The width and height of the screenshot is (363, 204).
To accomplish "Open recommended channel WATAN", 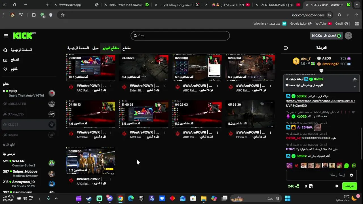I will point(28,163).
